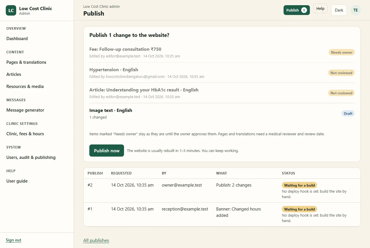Click Not reviewed badge on HbA1c article row
This screenshot has height=248, width=370.
click(341, 93)
